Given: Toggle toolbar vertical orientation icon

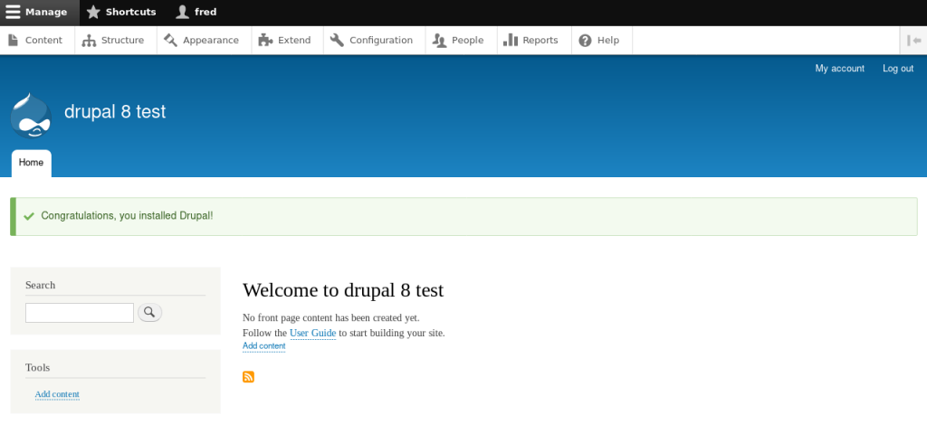Looking at the screenshot, I should point(913,40).
